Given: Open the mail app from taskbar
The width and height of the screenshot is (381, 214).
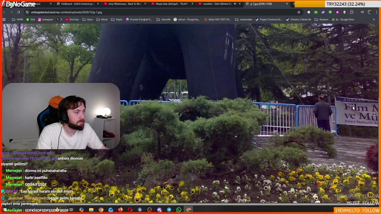Looking at the screenshot, I should (111, 210).
